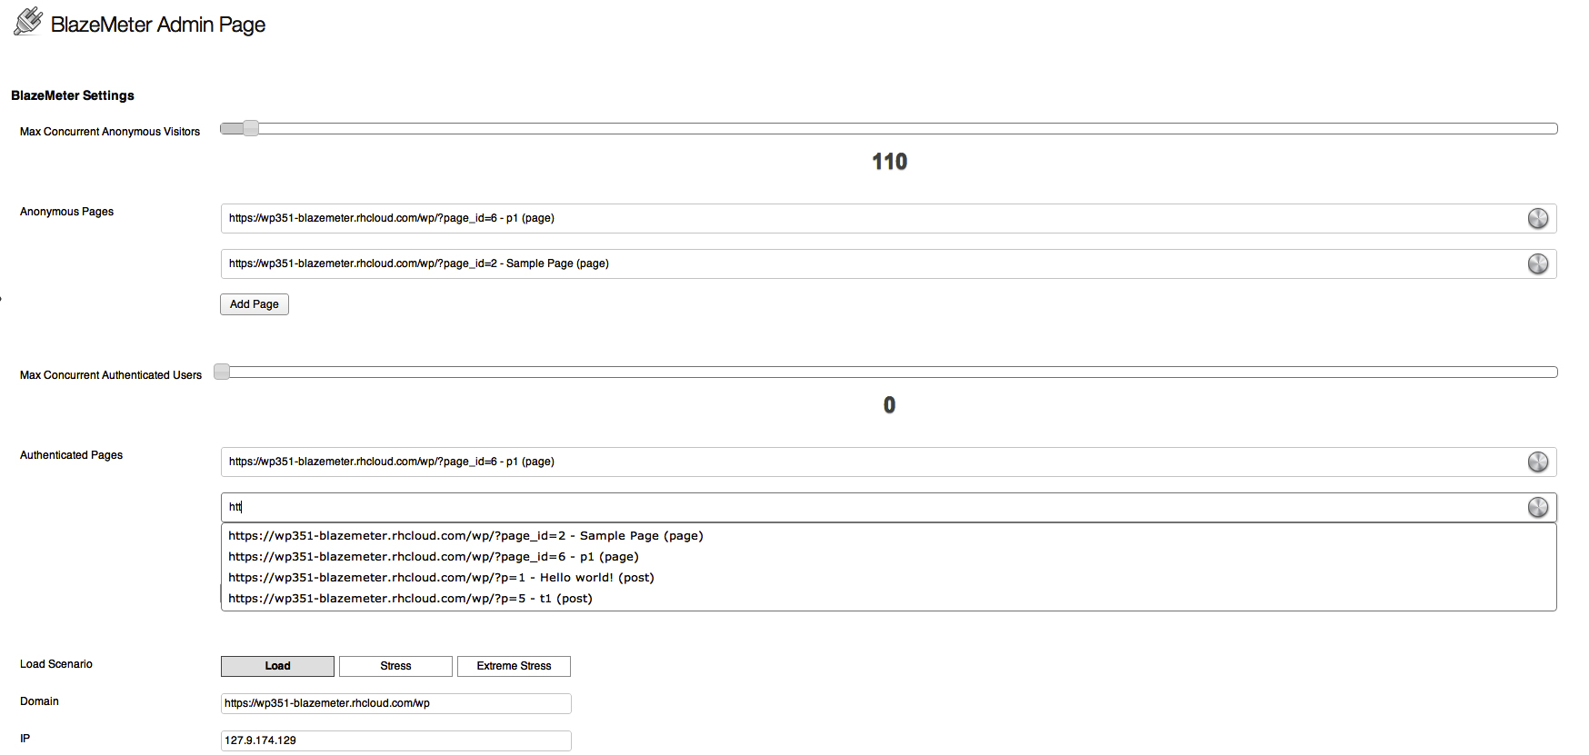1589x755 pixels.
Task: Click the IP label
Action: click(x=25, y=739)
